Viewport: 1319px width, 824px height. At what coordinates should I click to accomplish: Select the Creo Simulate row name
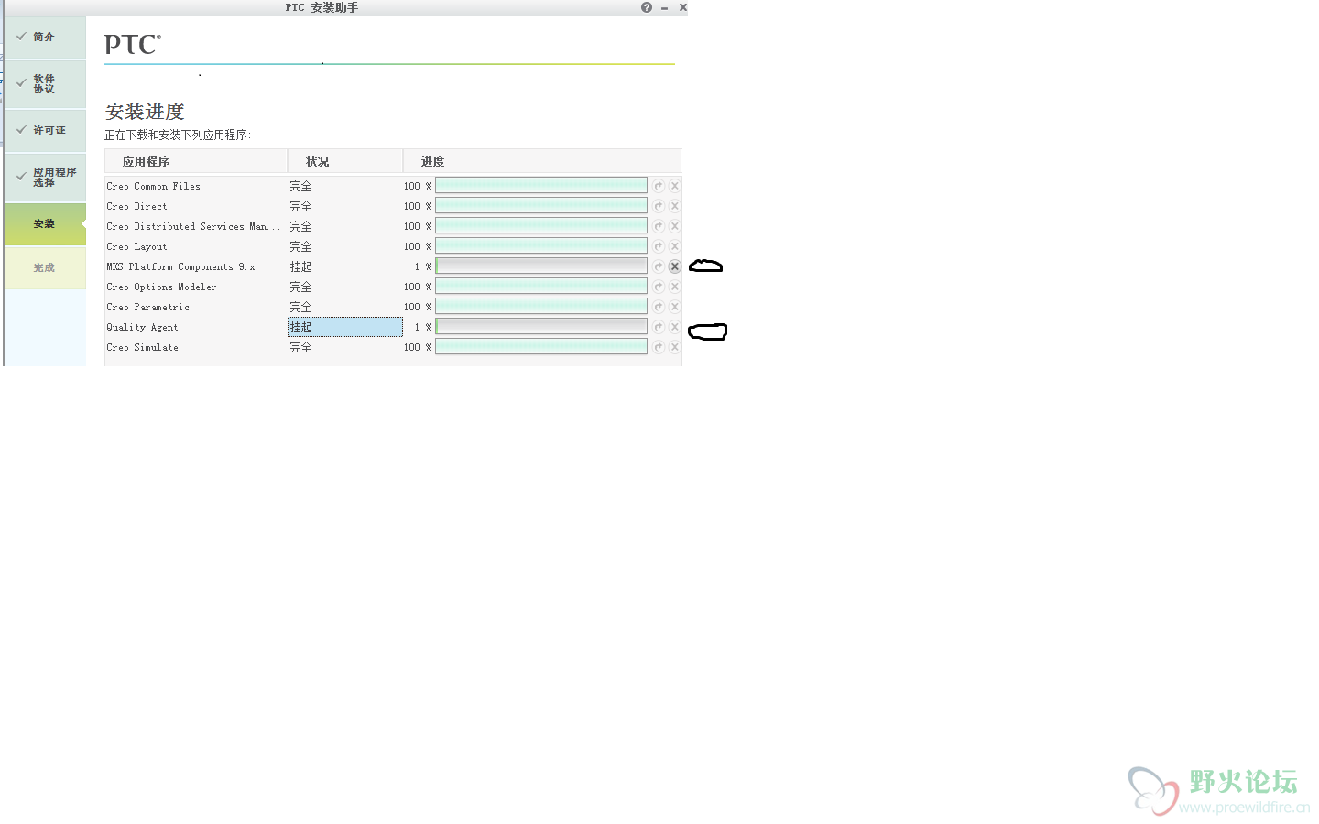[142, 347]
